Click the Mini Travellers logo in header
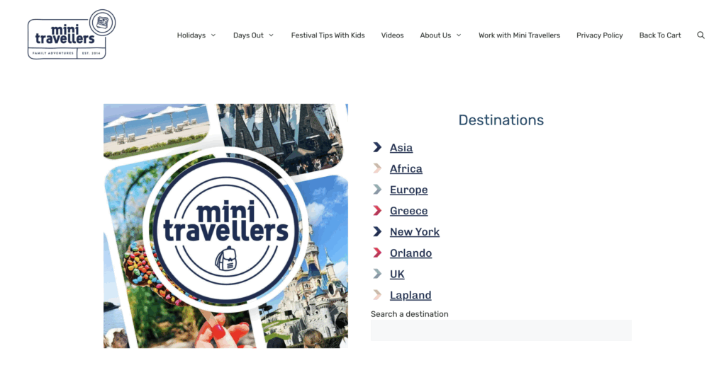Viewport: 726px width, 370px height. click(x=72, y=34)
